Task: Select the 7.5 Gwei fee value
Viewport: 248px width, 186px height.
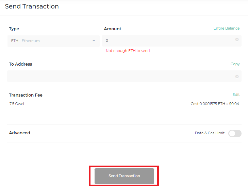Action: click(x=17, y=104)
